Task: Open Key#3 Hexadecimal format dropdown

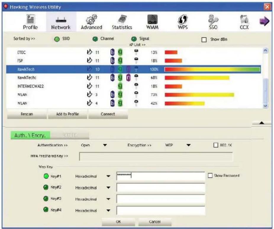Action: [x=108, y=199]
